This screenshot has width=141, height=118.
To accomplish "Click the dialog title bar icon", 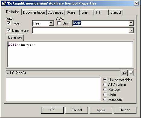I will tap(4, 3).
